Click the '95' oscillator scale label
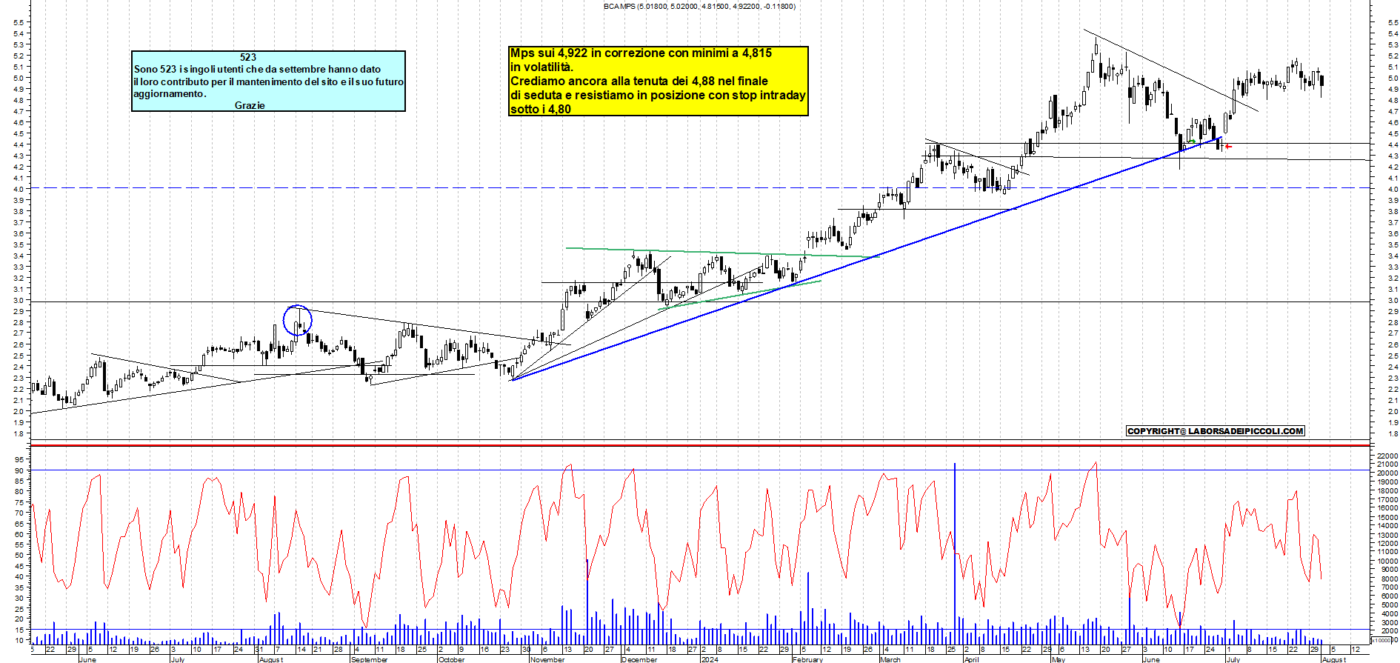The image size is (1400, 663). [x=19, y=459]
